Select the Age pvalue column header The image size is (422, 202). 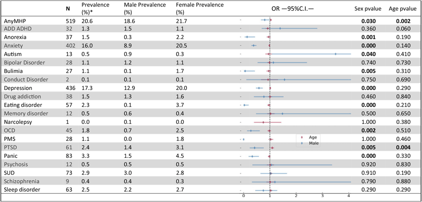pos(402,9)
